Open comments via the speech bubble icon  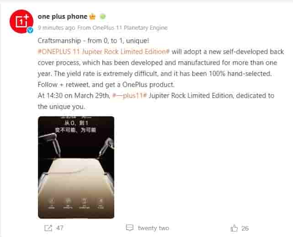(129, 228)
